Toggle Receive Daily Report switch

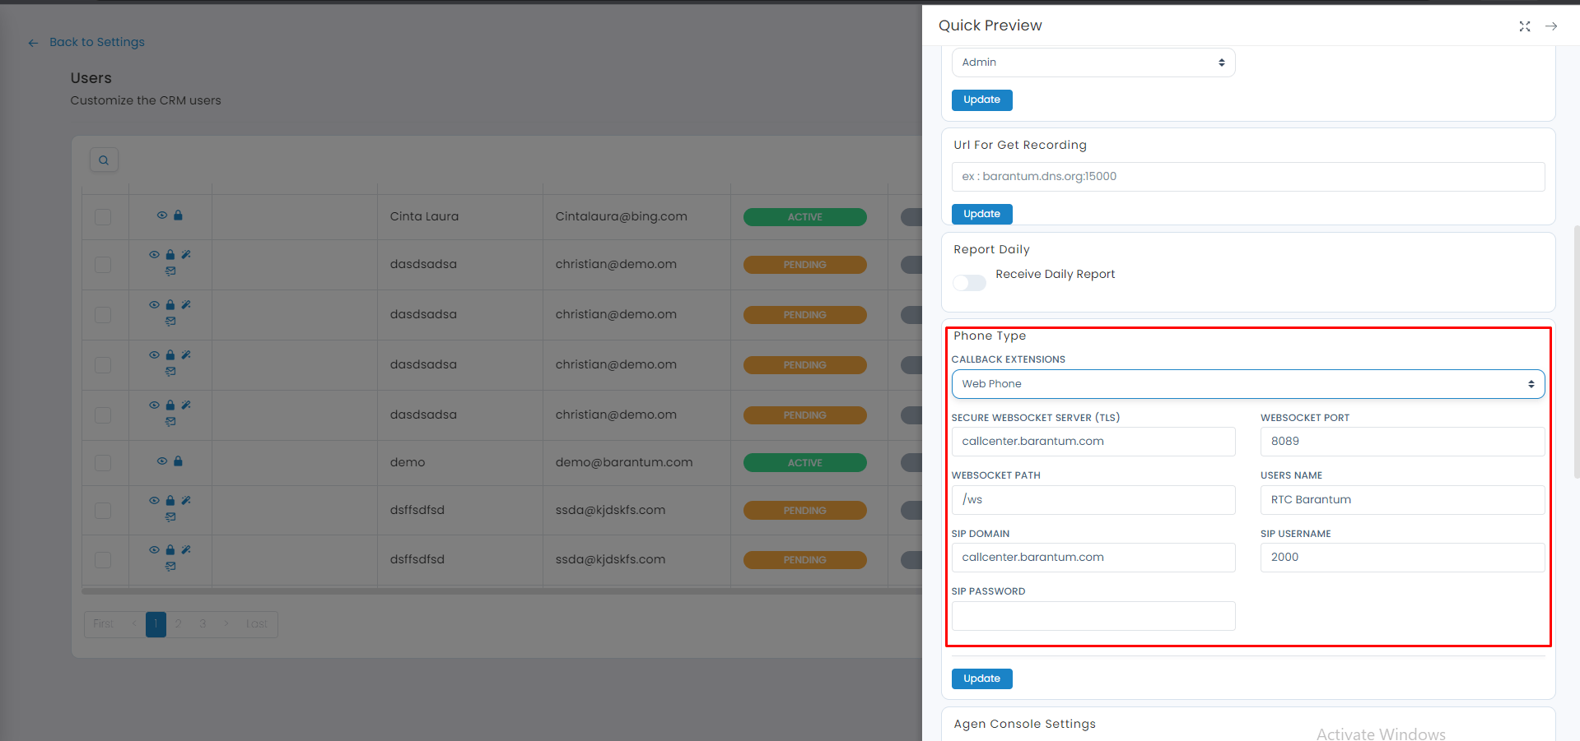coord(969,283)
